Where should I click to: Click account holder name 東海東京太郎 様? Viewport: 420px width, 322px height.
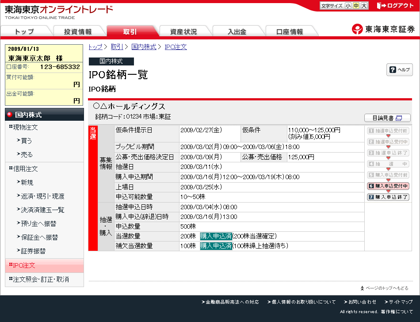pos(35,58)
